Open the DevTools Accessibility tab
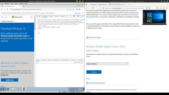This screenshot has width=169, height=95. pos(80,60)
